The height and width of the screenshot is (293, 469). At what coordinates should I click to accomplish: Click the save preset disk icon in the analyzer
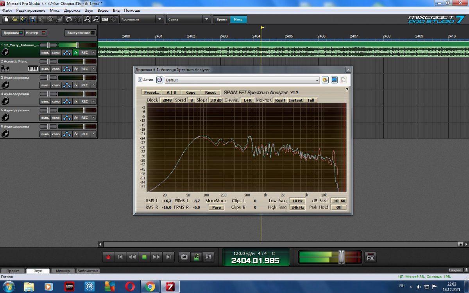pos(334,80)
